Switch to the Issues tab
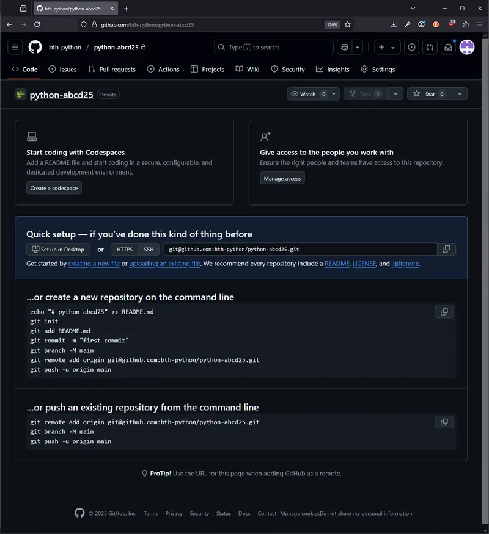 [63, 69]
